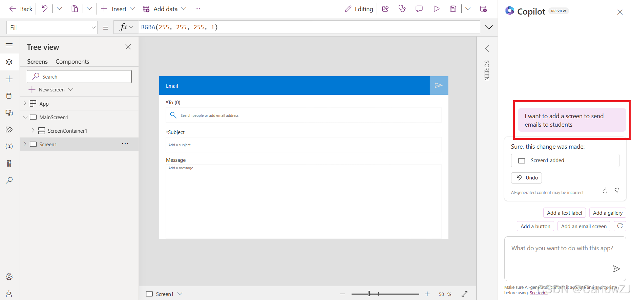Click the zoom out minus button
Image resolution: width=632 pixels, height=300 pixels.
tap(342, 294)
